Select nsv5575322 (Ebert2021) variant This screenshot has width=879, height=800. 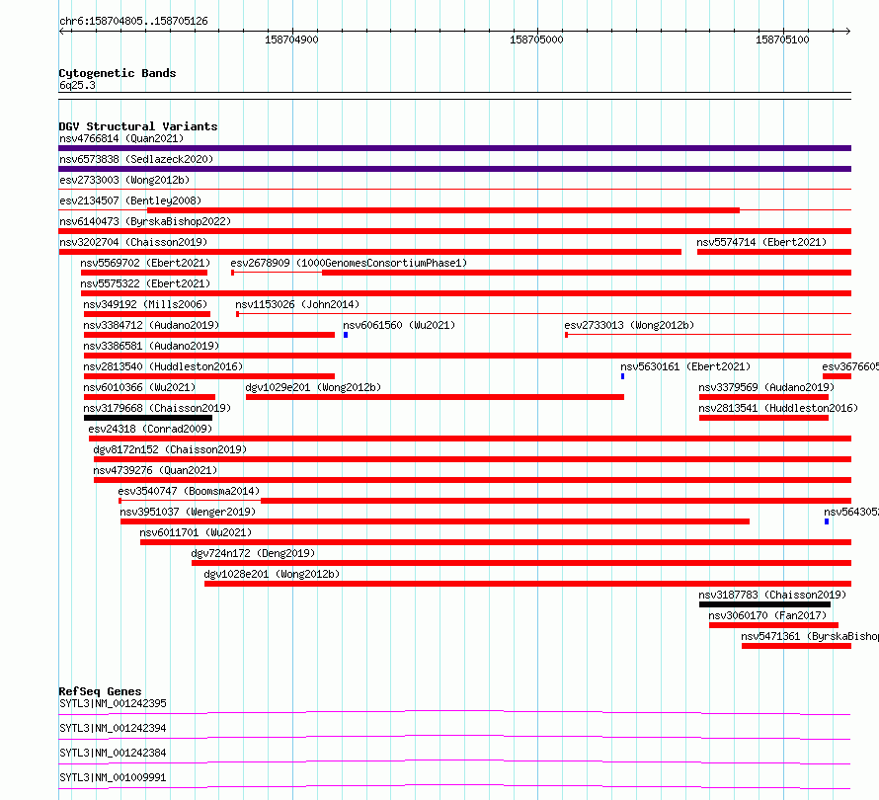tap(145, 283)
